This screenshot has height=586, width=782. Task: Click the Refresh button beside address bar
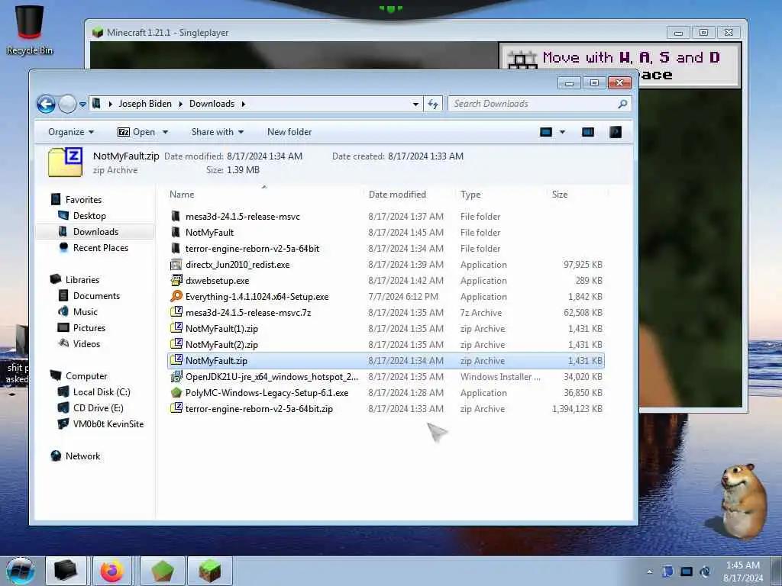tap(433, 104)
